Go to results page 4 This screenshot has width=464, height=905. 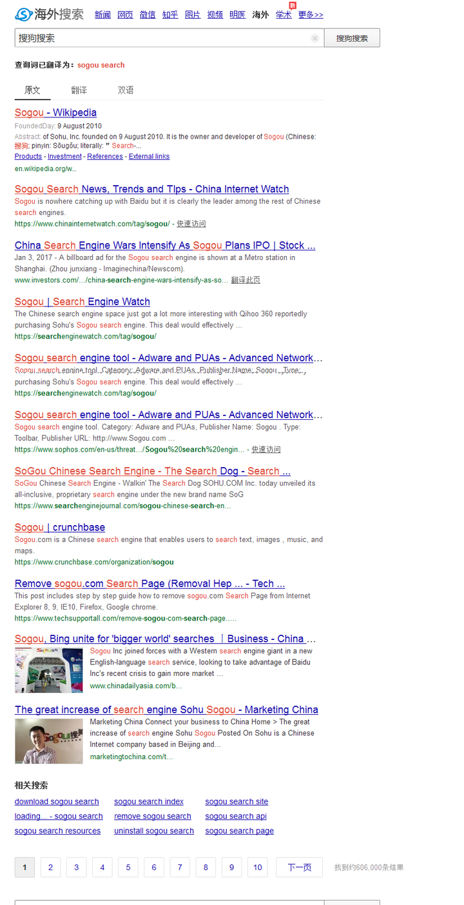pos(102,867)
